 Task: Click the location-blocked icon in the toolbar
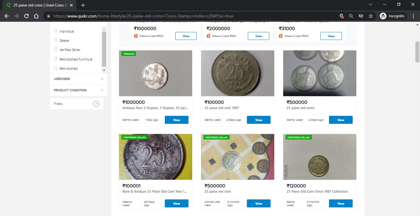(x=341, y=16)
